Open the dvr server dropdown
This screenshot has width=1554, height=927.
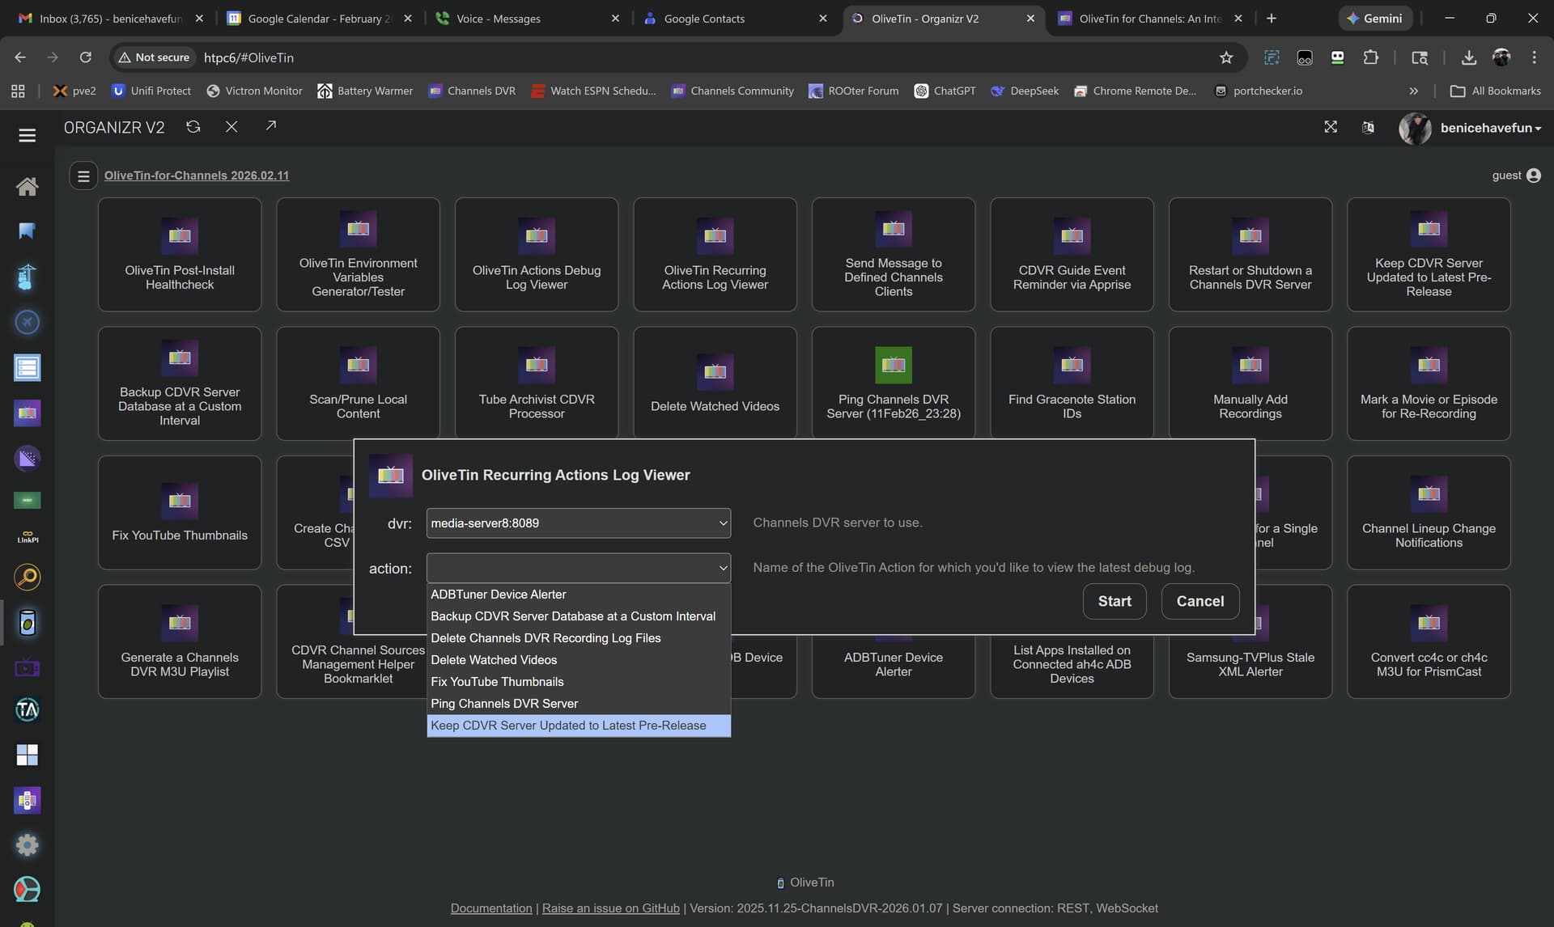578,523
